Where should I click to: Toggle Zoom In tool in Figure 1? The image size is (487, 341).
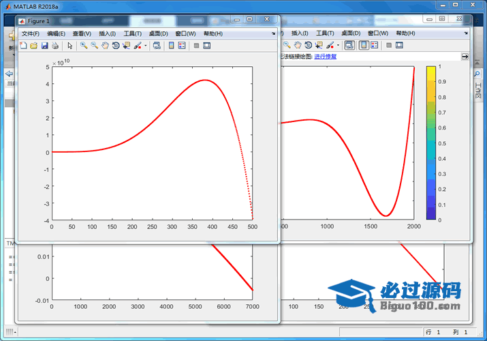pyautogui.click(x=84, y=46)
